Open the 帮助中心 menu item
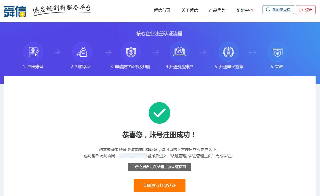The height and width of the screenshot is (196, 320). point(245,10)
